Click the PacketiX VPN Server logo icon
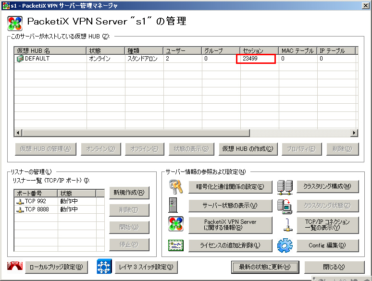Viewport: 372px width, 281px height. 15,23
